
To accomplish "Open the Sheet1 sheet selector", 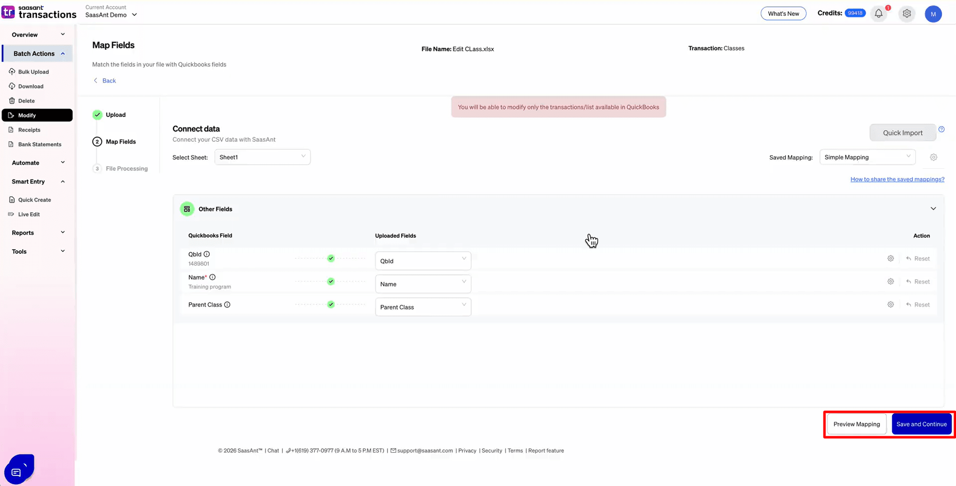I will click(262, 157).
